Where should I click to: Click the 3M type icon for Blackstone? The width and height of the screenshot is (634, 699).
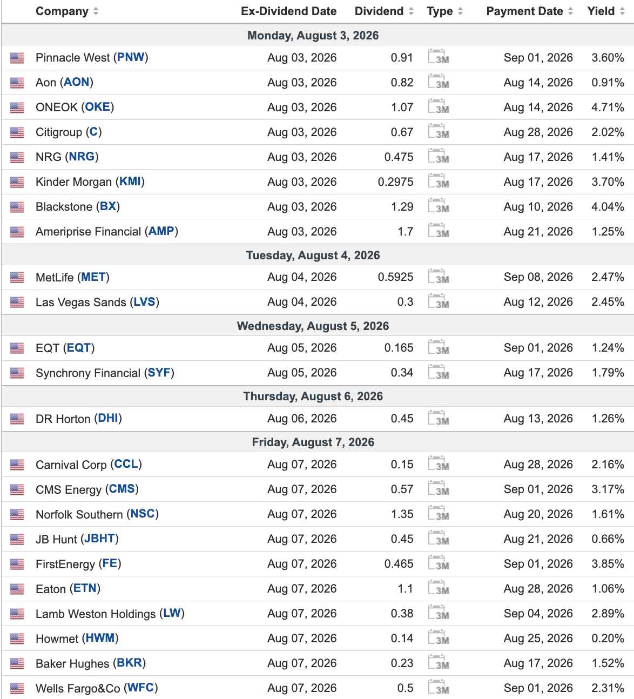439,206
